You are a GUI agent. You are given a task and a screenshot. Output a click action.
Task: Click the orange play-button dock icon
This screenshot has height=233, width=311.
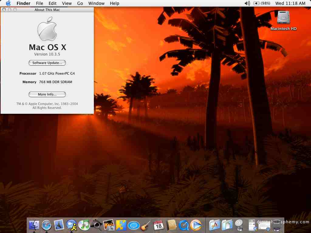pyautogui.click(x=196, y=225)
